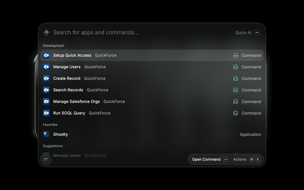Click the Development section header
This screenshot has width=304, height=190.
point(53,46)
